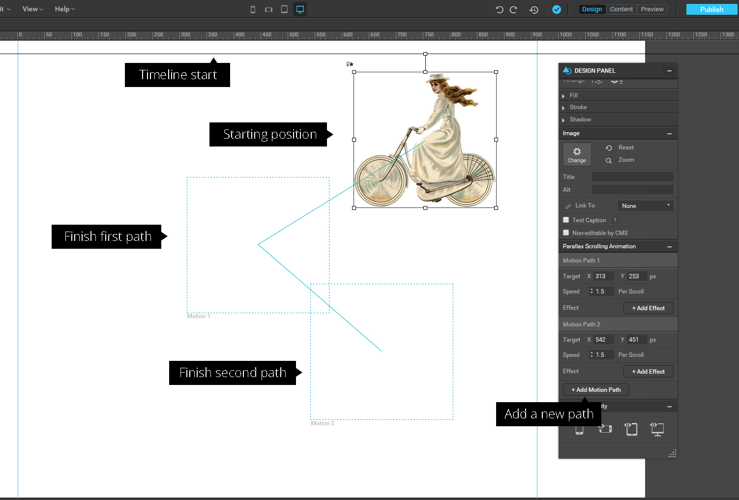Switch to mobile landscape device view
The width and height of the screenshot is (739, 500).
coord(268,9)
